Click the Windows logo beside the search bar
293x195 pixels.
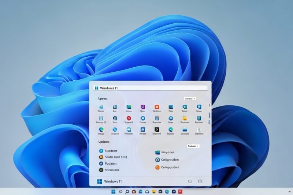(97, 88)
